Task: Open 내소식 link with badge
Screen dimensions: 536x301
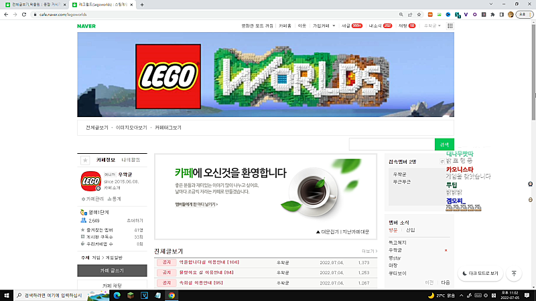Action: tap(381, 26)
